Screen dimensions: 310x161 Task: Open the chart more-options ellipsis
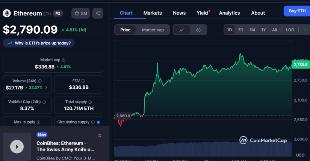(x=305, y=30)
